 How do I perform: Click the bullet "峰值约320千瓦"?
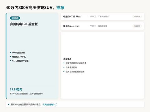(x=19, y=57)
